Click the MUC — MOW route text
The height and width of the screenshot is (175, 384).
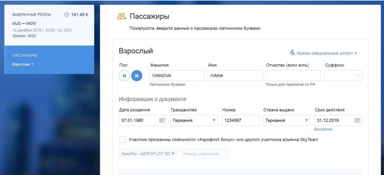[x=24, y=24]
